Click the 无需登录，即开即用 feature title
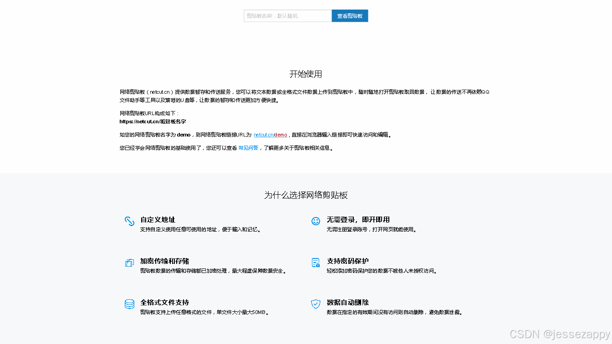The width and height of the screenshot is (612, 344). pyautogui.click(x=358, y=219)
